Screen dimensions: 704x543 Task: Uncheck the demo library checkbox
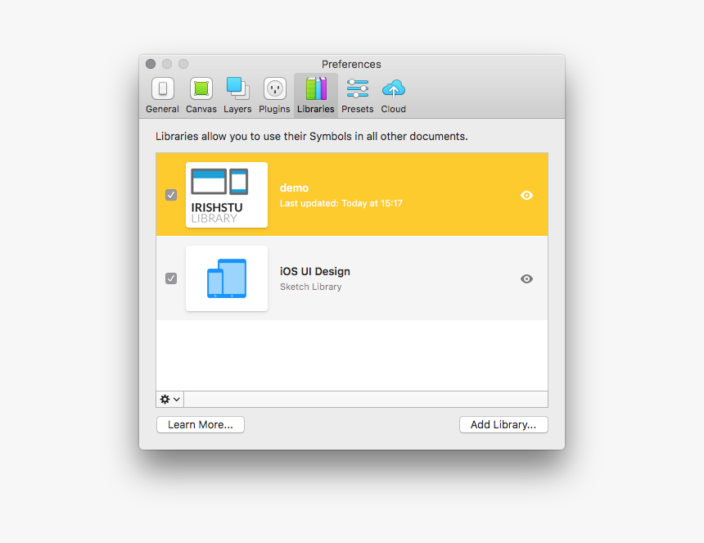pos(171,195)
